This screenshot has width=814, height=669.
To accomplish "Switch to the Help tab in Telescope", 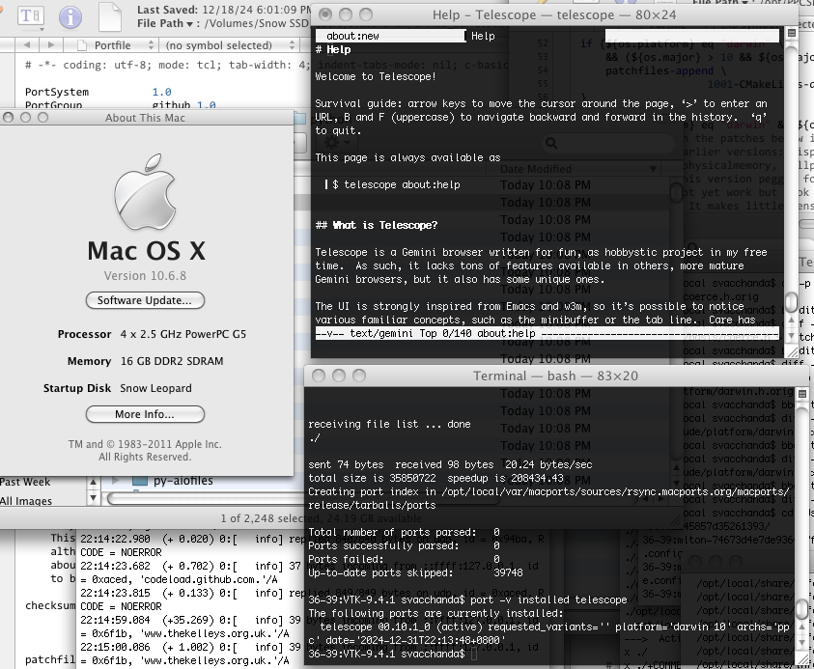I will 483,36.
